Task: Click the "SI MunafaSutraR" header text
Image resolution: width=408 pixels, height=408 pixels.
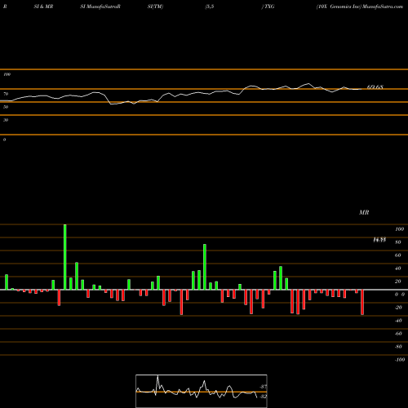Action: (100, 7)
